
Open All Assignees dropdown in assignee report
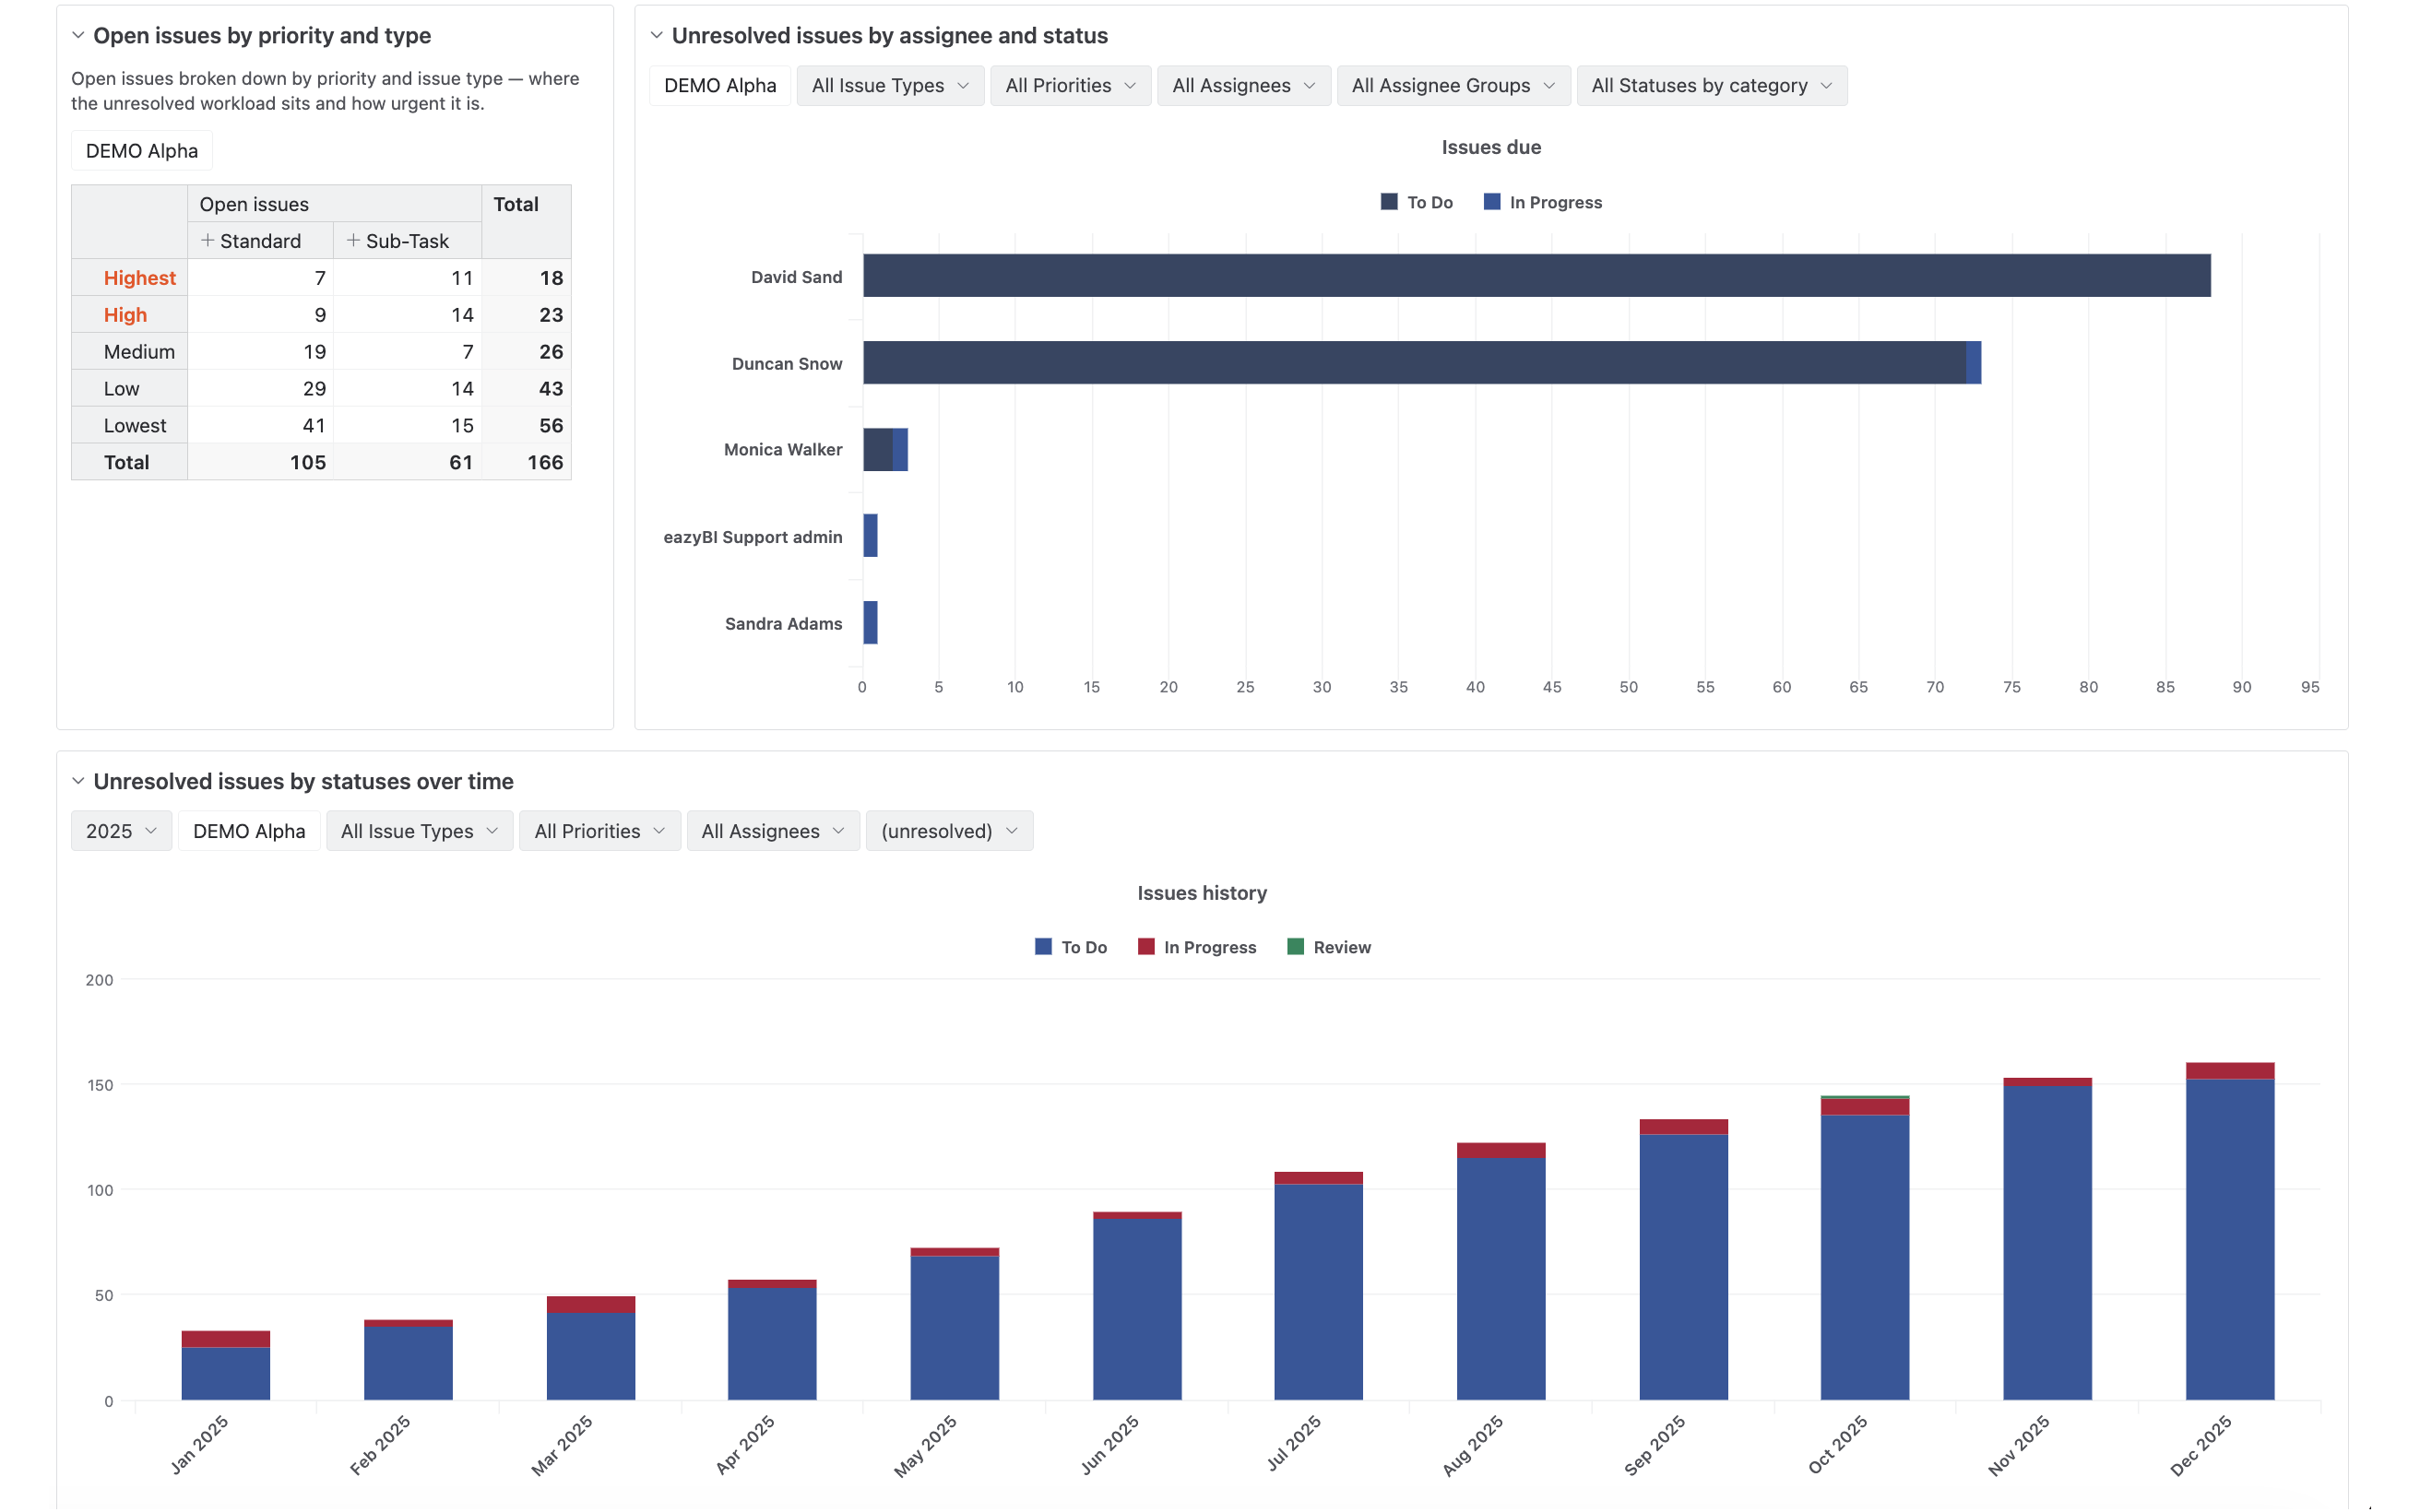(x=1244, y=85)
